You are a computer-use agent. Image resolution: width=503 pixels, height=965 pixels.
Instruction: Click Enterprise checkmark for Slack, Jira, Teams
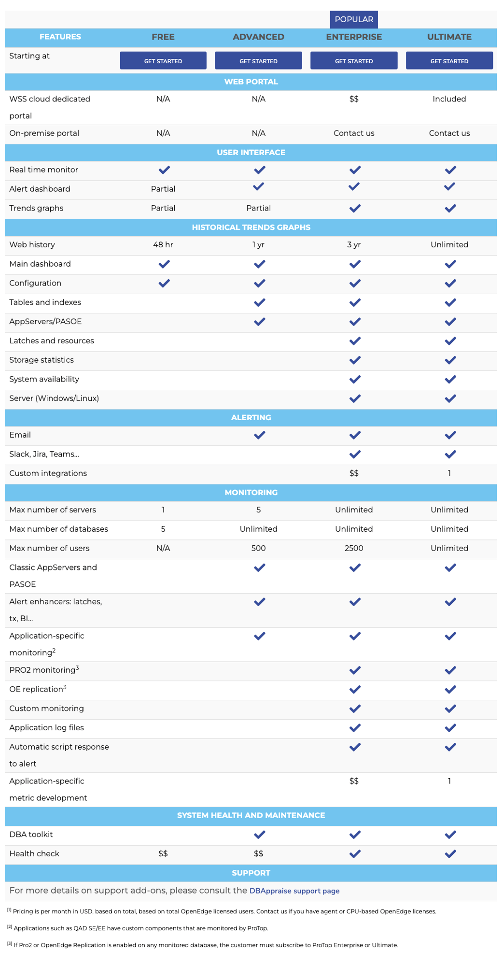355,454
